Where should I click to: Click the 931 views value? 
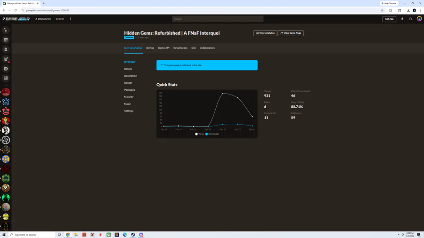[267, 95]
